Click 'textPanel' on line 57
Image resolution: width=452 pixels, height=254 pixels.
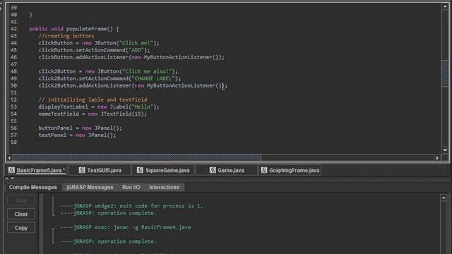click(52, 135)
